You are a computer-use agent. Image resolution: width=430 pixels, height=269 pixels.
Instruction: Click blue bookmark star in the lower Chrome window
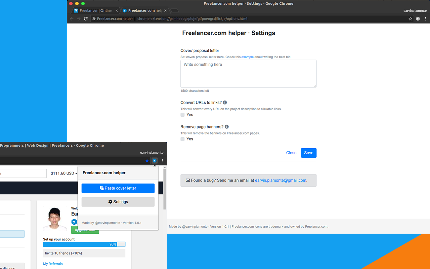[x=147, y=161]
